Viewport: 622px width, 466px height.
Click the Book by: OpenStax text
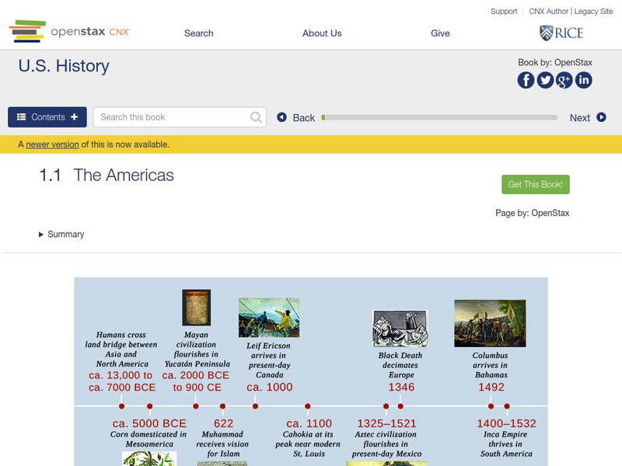(x=555, y=62)
